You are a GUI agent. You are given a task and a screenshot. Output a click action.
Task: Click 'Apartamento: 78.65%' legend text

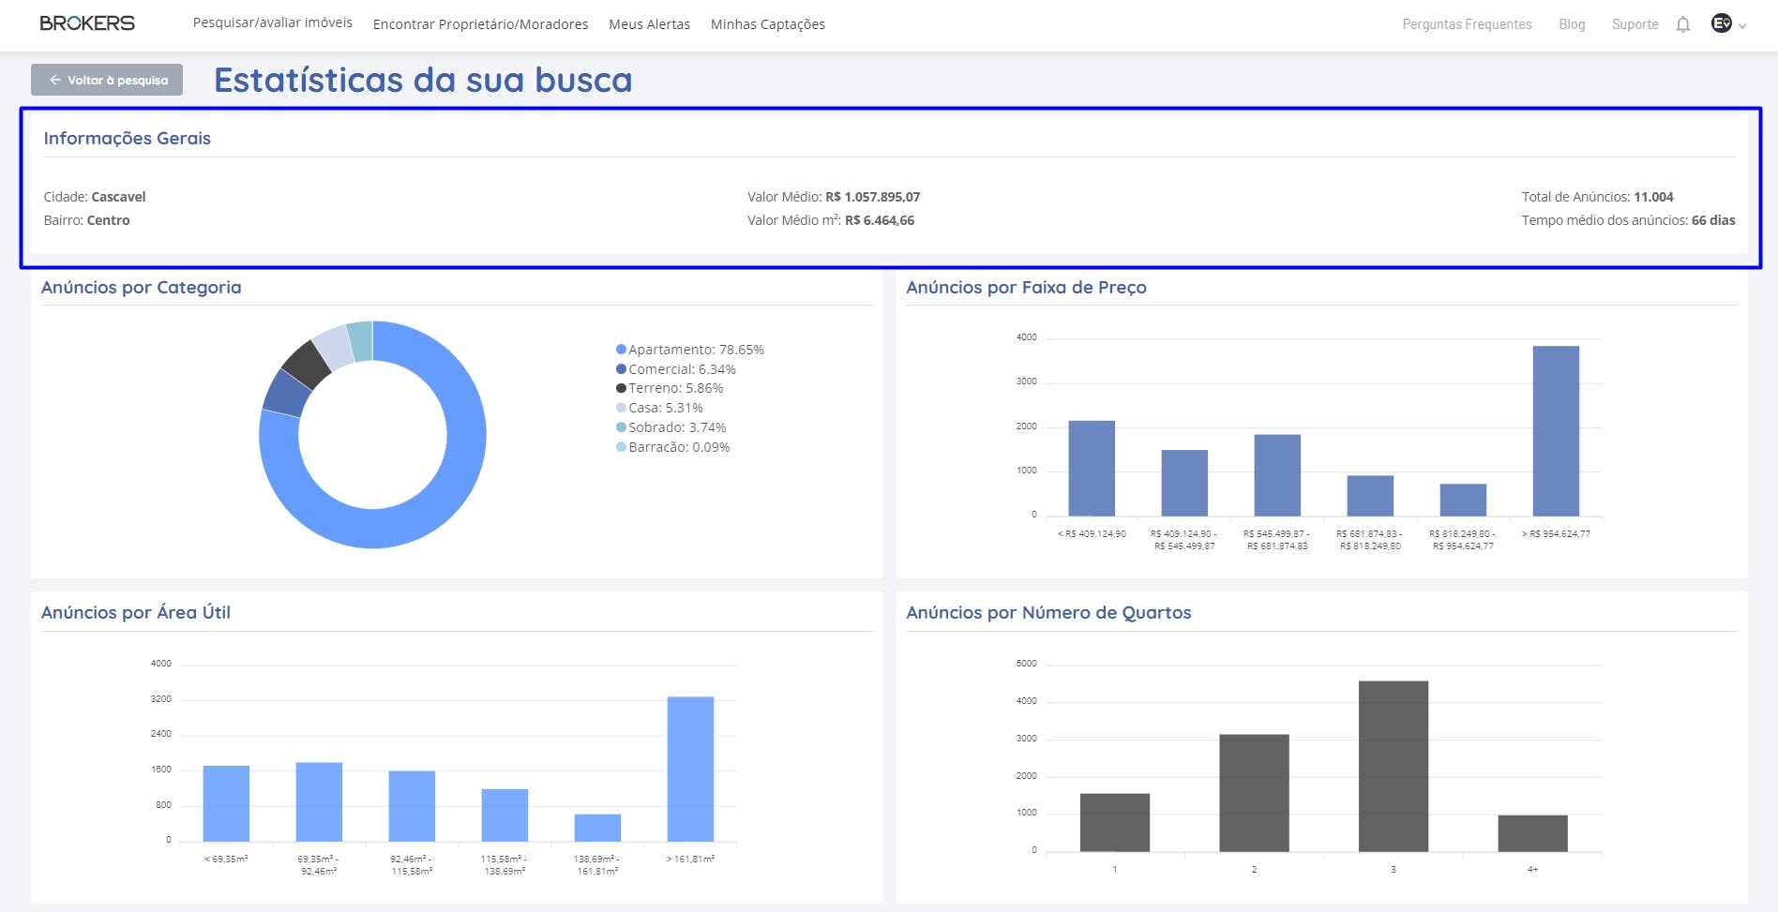tap(696, 350)
